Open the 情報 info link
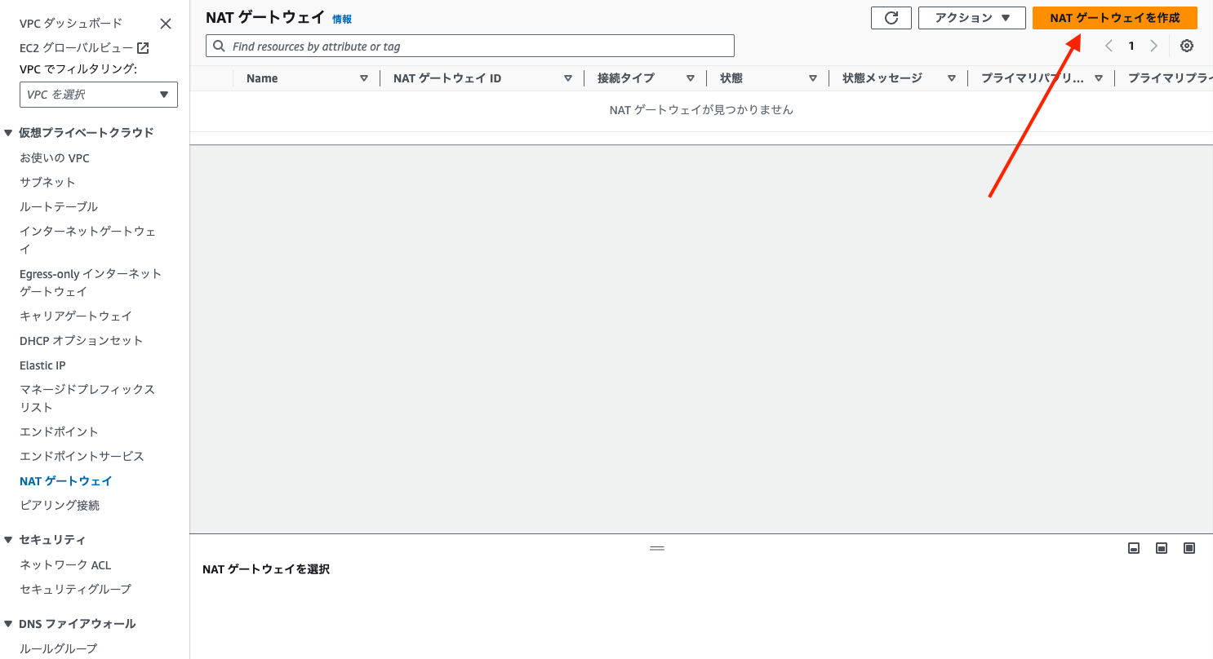Viewport: 1213px width, 659px height. pyautogui.click(x=342, y=19)
